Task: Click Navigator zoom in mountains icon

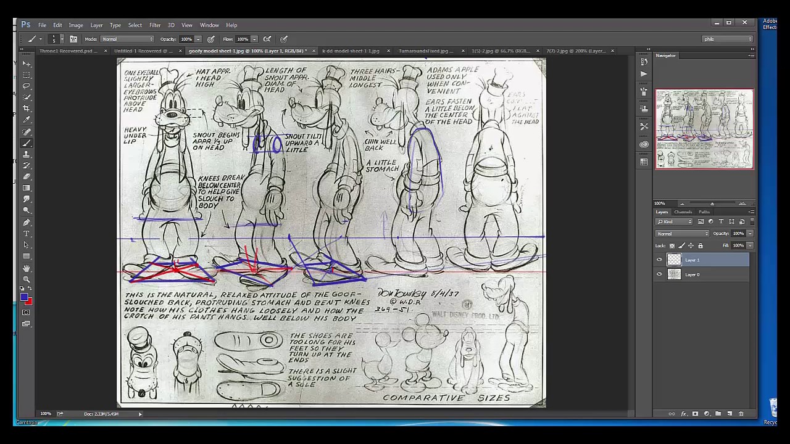Action: pyautogui.click(x=742, y=203)
